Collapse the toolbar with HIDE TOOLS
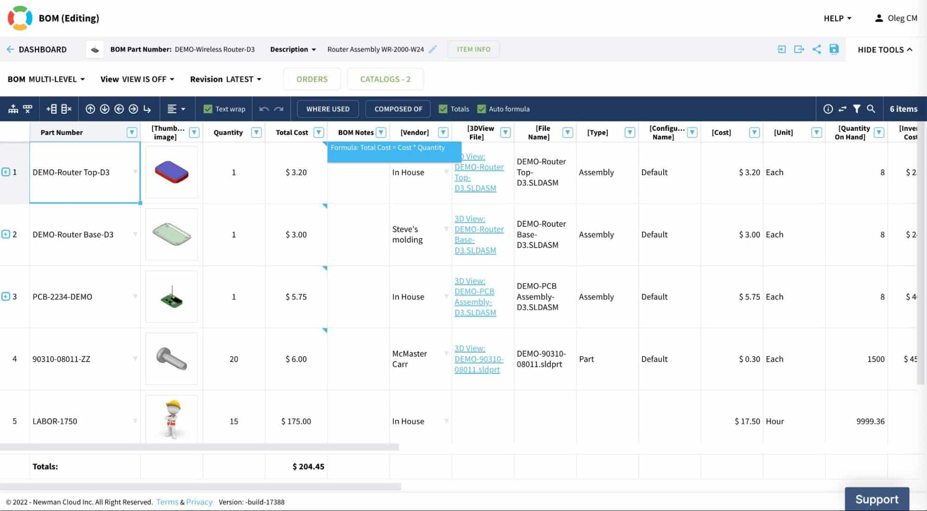 [885, 50]
